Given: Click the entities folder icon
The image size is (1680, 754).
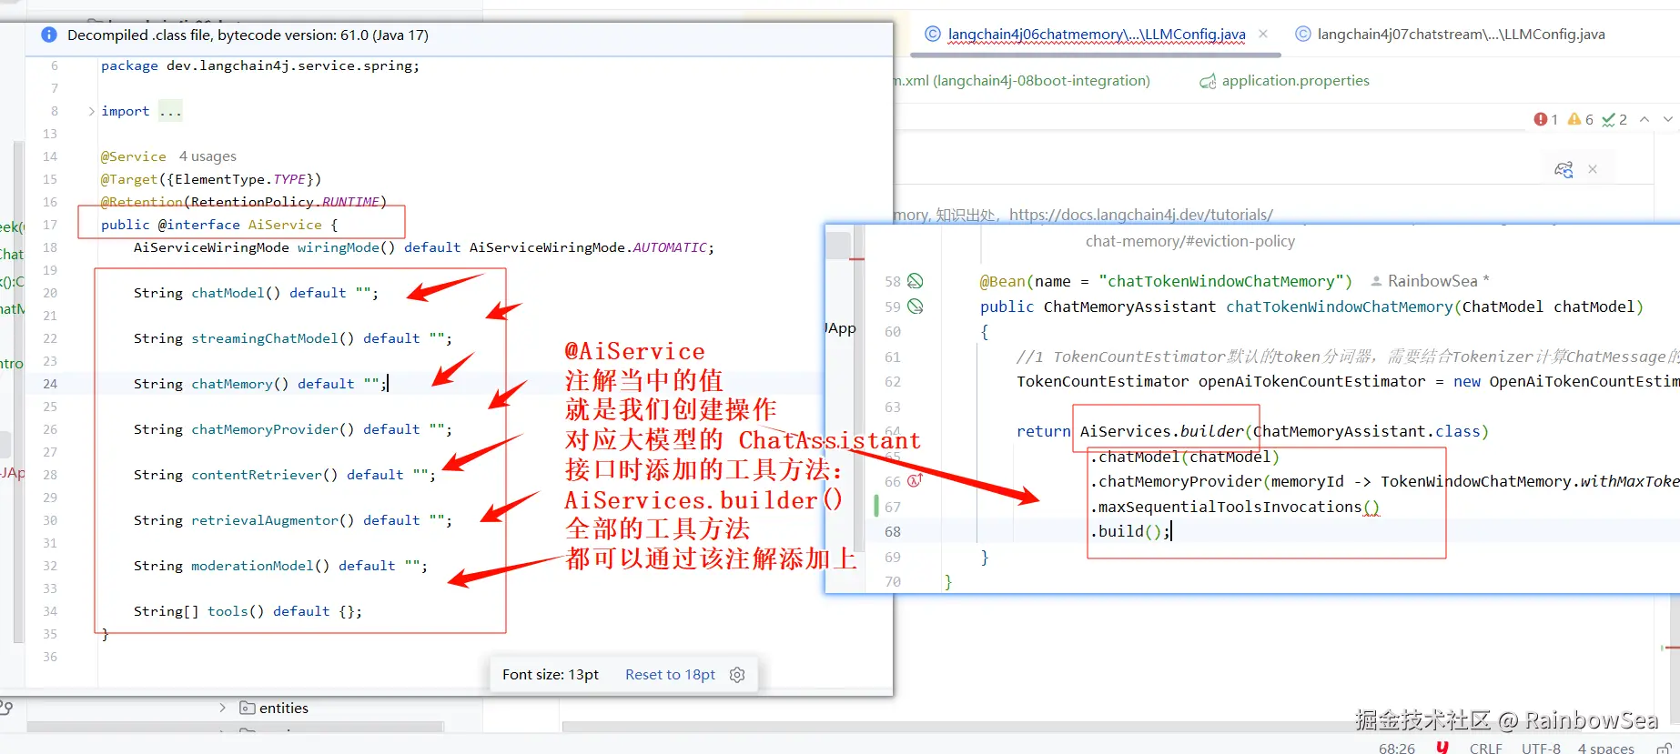Looking at the screenshot, I should (247, 708).
